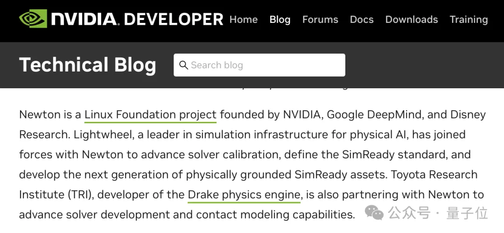Open the Docs nav item
504x233 pixels.
362,20
